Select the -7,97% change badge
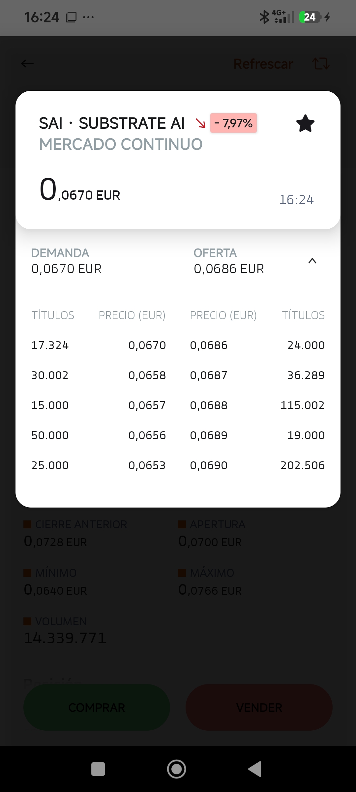The width and height of the screenshot is (356, 792). 233,123
